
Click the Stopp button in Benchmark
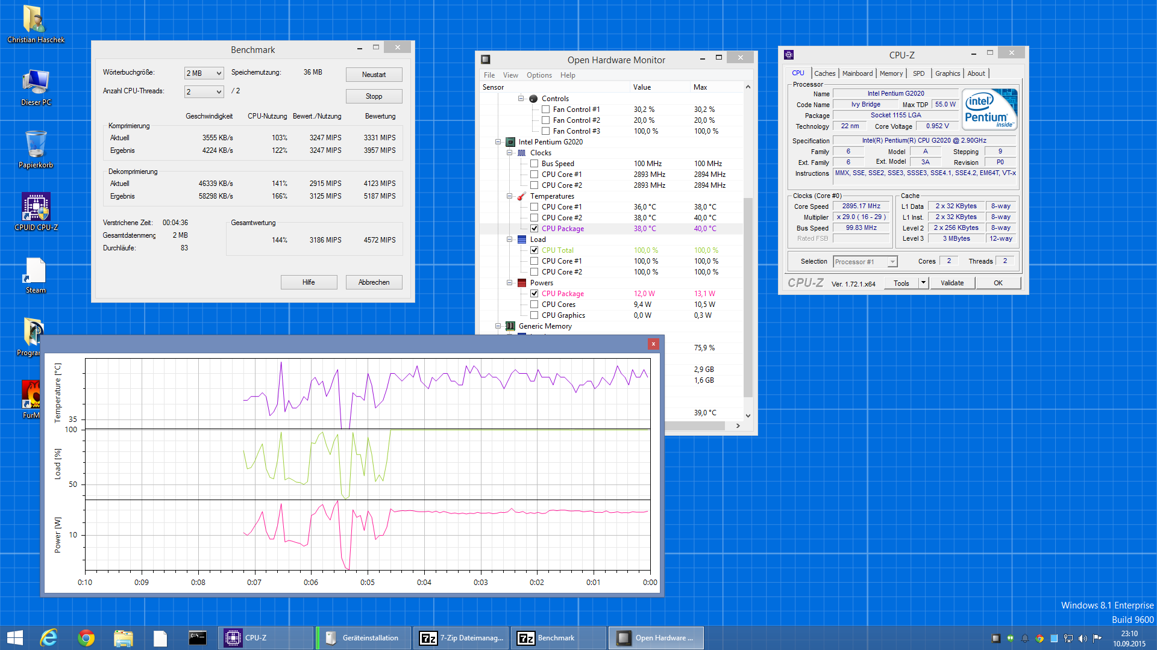[x=374, y=96]
